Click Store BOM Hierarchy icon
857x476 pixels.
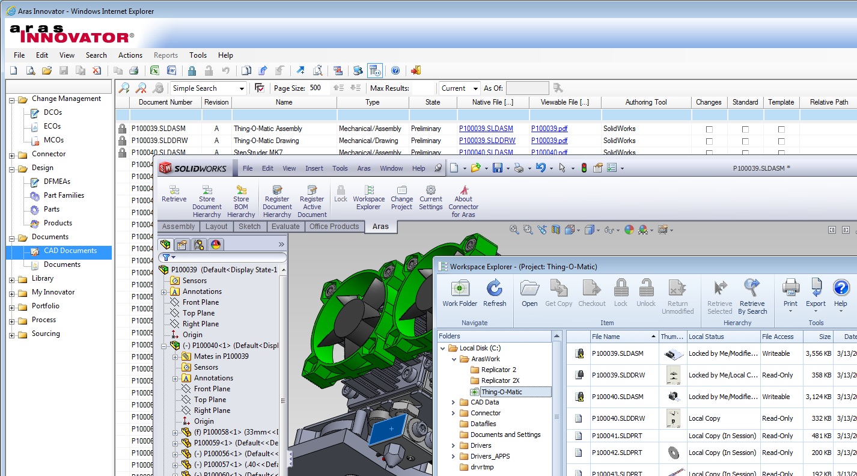(x=241, y=201)
